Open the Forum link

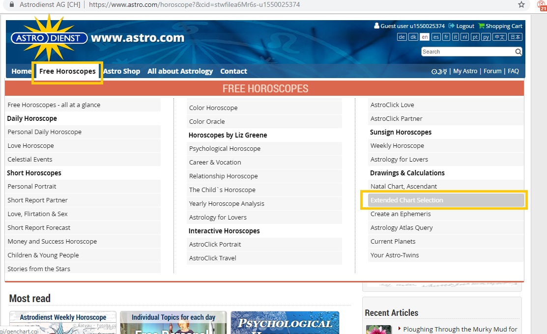492,71
